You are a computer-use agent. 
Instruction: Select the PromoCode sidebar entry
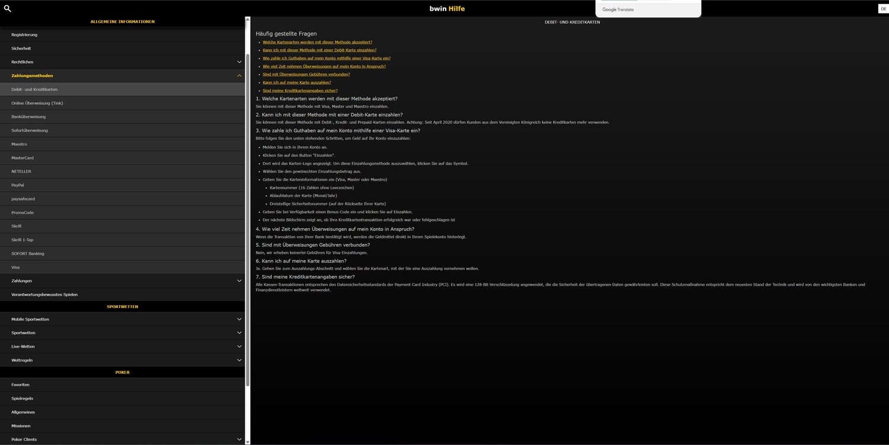pos(122,212)
